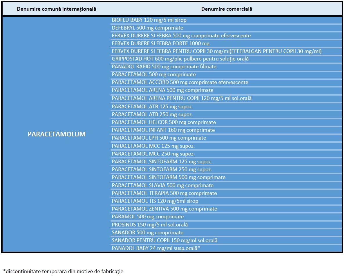The width and height of the screenshot is (347, 276).
Task: Select PARACETAMOL HELCOR 500 mg comprimate
Action: coord(226,122)
